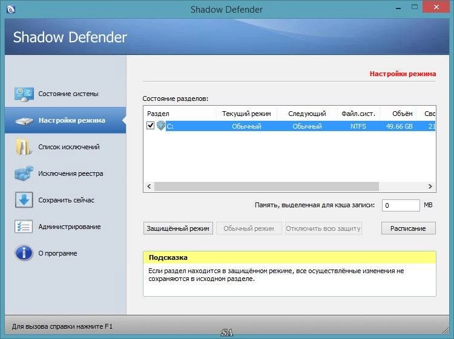Open Состояние системы section
Screen dimensions: 454x339
(x=65, y=94)
